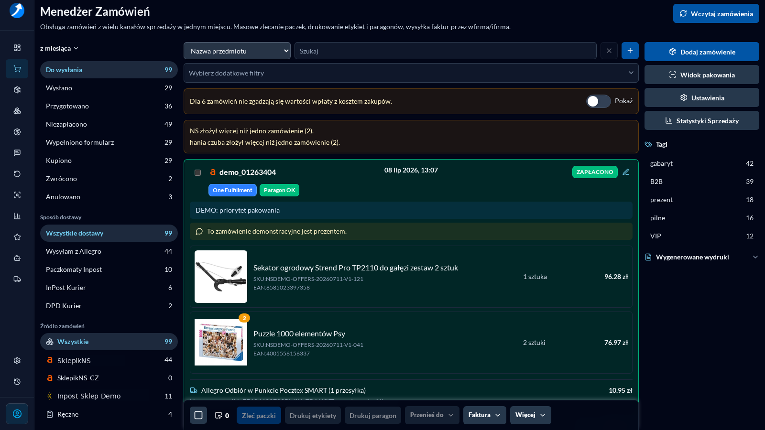Expand the Wybierz dodatkowe filtry dropdown
Screen dimensions: 765x430
(x=411, y=73)
